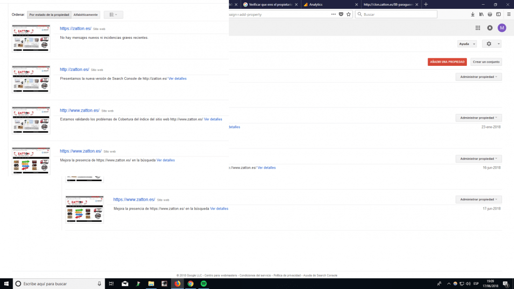Screen dimensions: 514x289
Task: Open Firefox library icon
Action: point(481,14)
